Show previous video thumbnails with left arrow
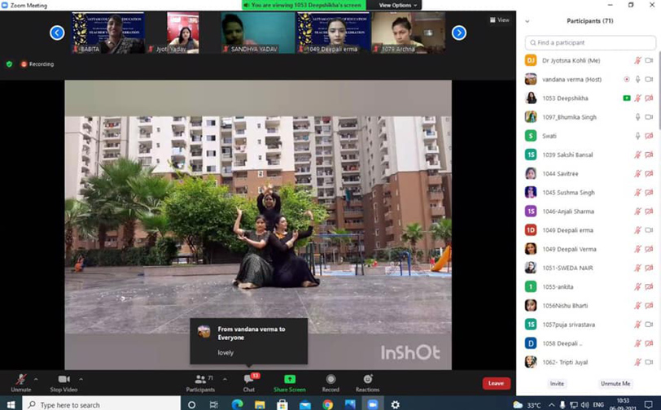 pos(57,33)
